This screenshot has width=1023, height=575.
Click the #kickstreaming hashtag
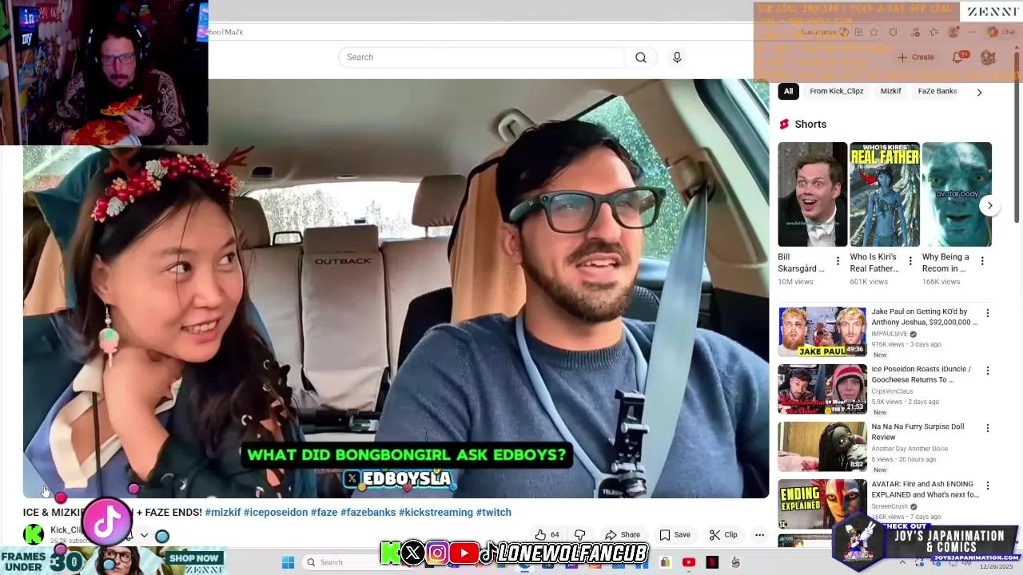coord(436,513)
